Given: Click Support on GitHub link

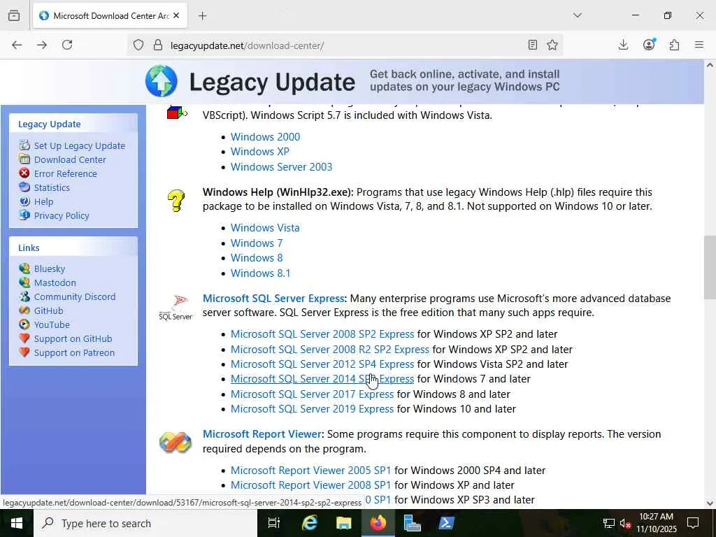Looking at the screenshot, I should coord(73,339).
